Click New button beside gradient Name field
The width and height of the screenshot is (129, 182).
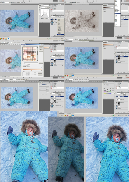[x=41, y=63]
